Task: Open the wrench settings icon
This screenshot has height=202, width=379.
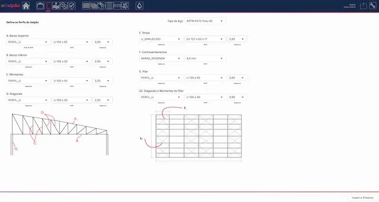Action: click(372, 6)
